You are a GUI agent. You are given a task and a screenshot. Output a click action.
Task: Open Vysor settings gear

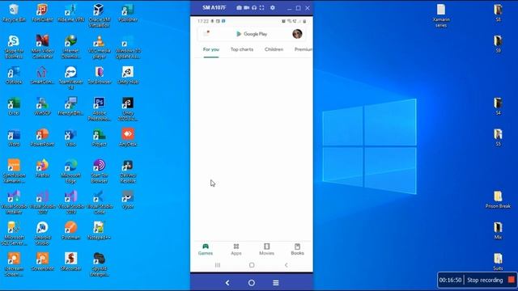click(273, 7)
